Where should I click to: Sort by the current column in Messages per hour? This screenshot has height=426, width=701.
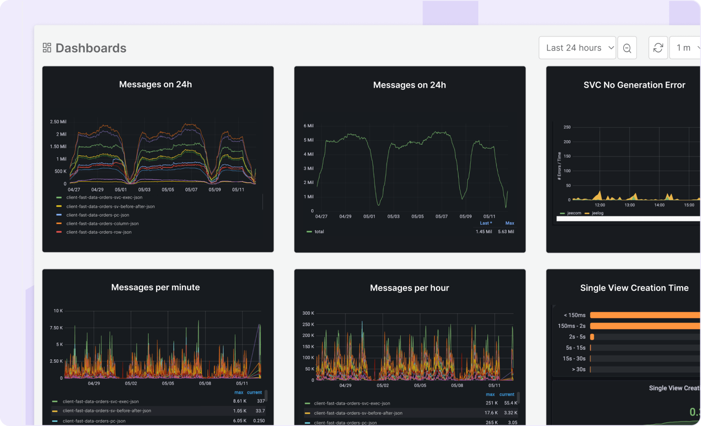coord(507,394)
